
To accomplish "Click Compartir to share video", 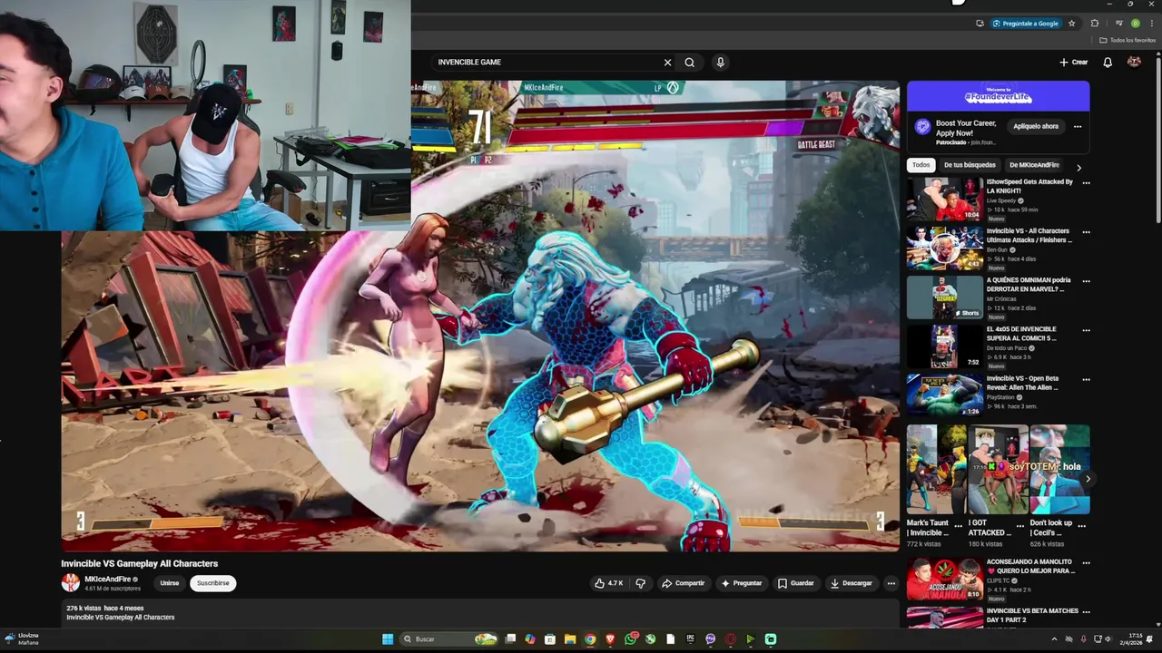I will tap(683, 583).
